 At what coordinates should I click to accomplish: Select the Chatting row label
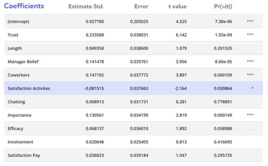tap(16, 102)
